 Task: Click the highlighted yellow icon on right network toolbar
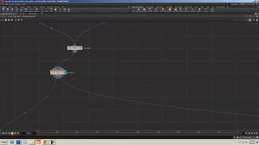[250, 20]
